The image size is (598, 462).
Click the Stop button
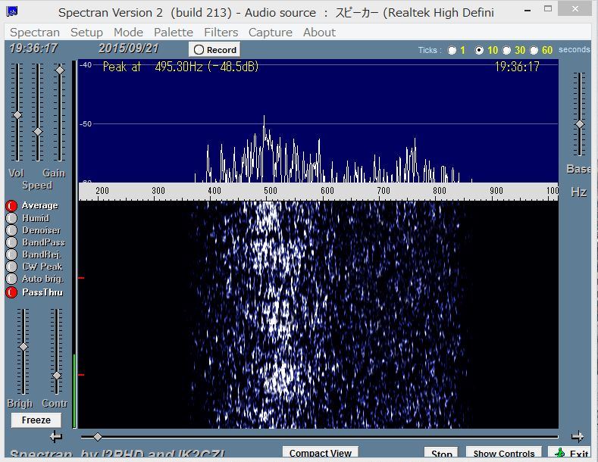click(x=442, y=453)
